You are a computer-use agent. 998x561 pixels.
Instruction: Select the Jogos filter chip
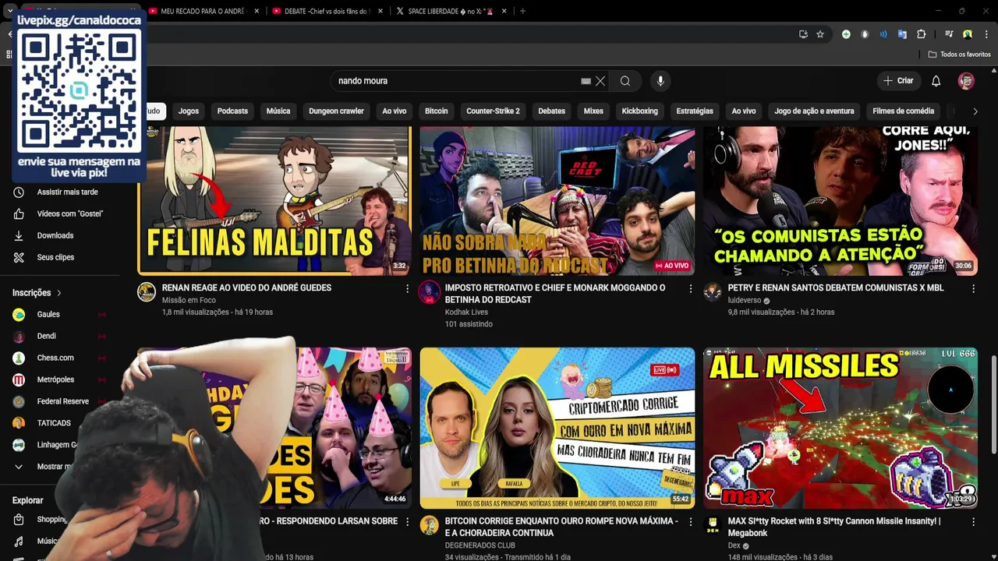point(189,111)
